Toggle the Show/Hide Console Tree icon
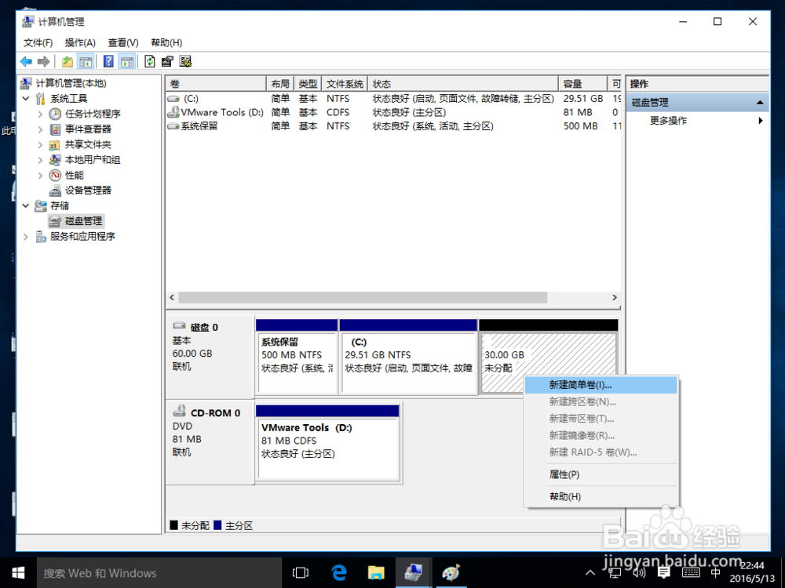 [86, 61]
